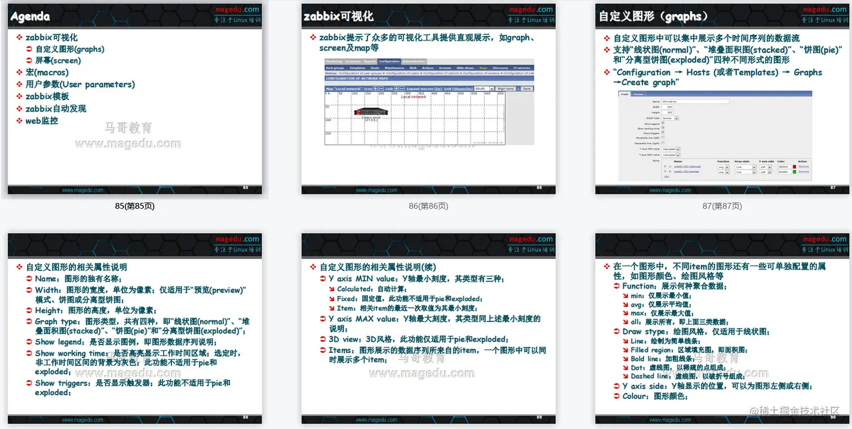Click the graph Name field containing CPU Activity
Screen dimensions: 852x429
695,101
